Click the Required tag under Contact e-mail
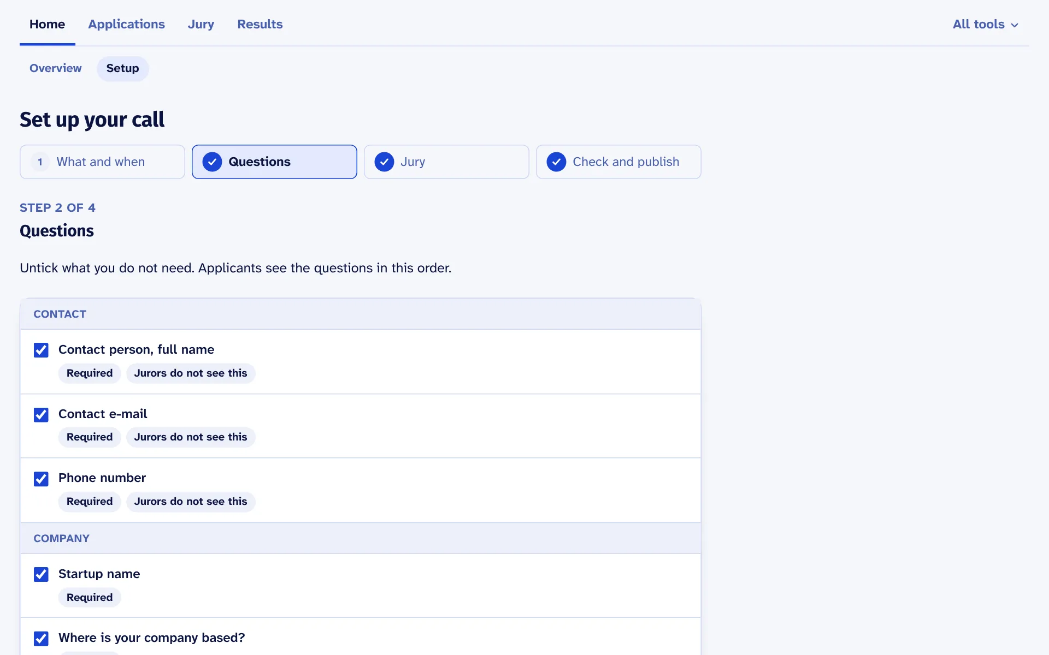This screenshot has height=655, width=1049. [90, 437]
